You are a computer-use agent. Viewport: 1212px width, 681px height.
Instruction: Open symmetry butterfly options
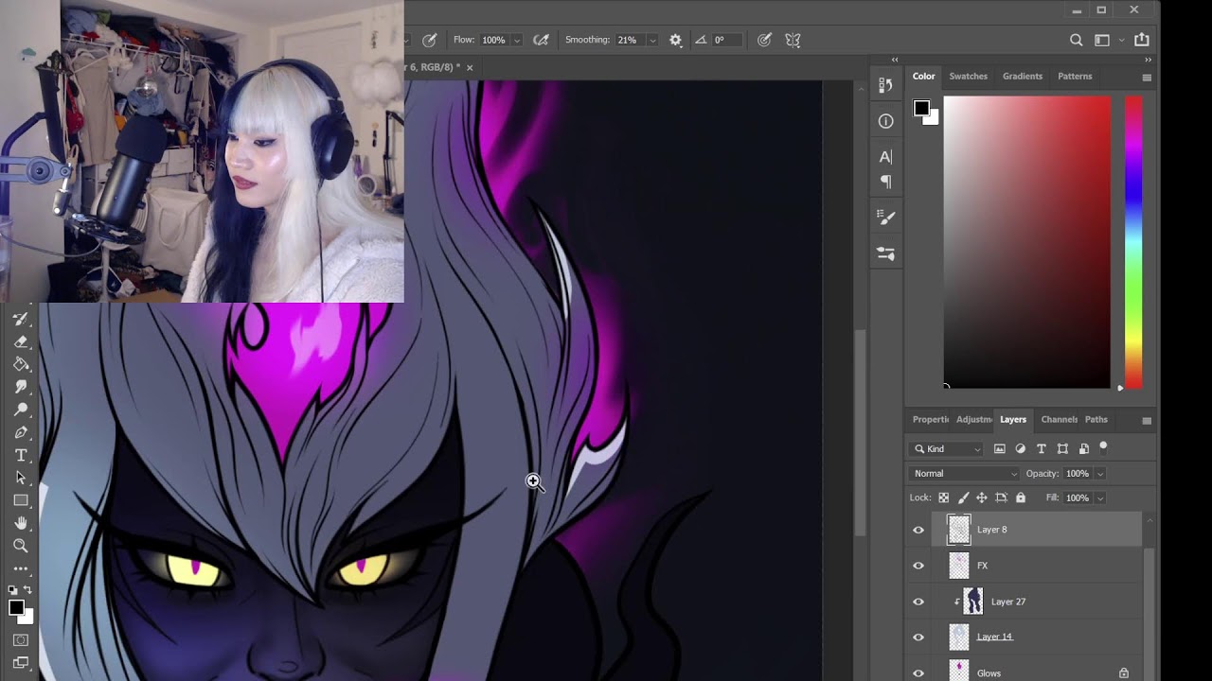pos(793,40)
